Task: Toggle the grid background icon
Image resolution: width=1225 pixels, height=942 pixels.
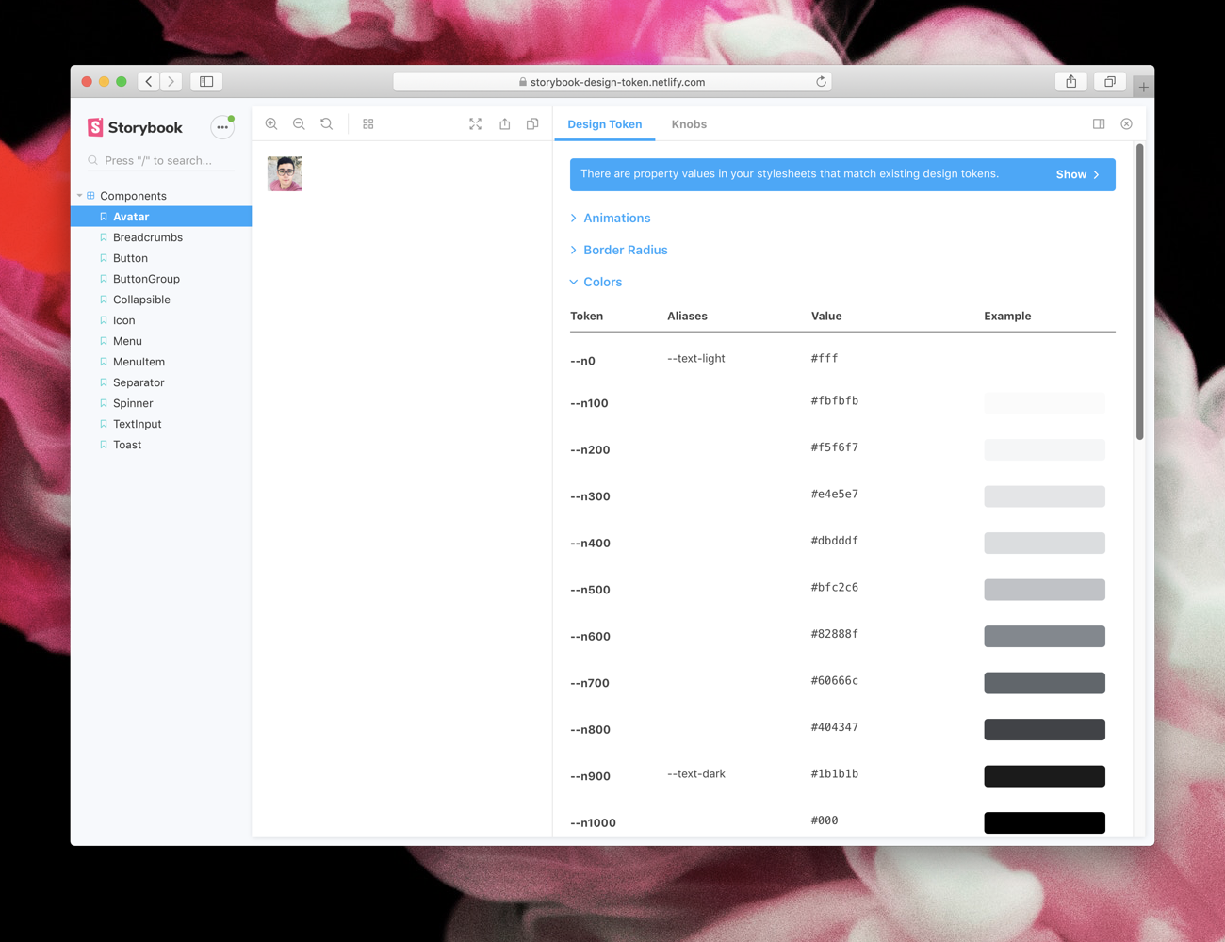Action: [x=368, y=124]
